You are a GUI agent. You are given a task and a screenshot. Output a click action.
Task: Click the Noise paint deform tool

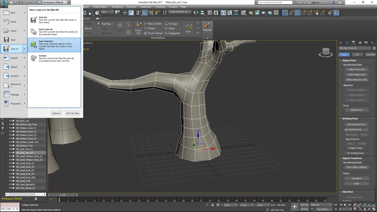pos(169,28)
